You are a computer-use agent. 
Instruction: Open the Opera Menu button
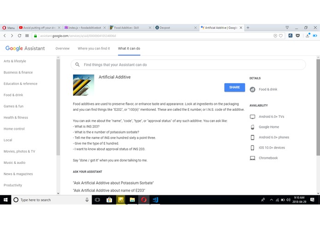(9, 28)
